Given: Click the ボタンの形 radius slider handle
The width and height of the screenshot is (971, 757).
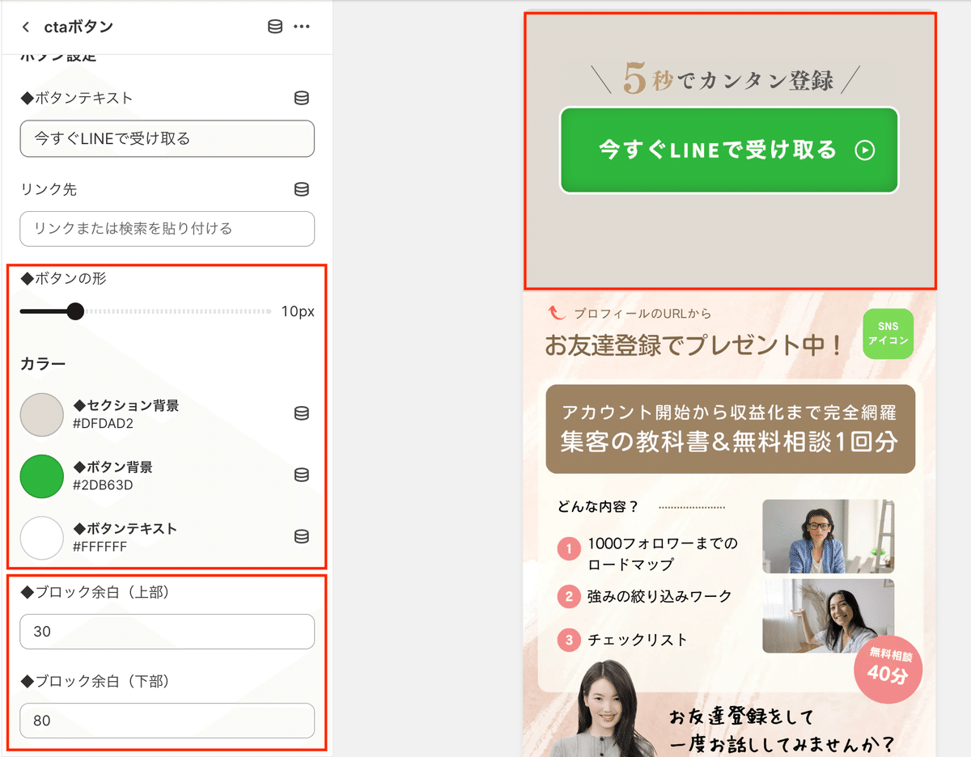Looking at the screenshot, I should tap(75, 311).
